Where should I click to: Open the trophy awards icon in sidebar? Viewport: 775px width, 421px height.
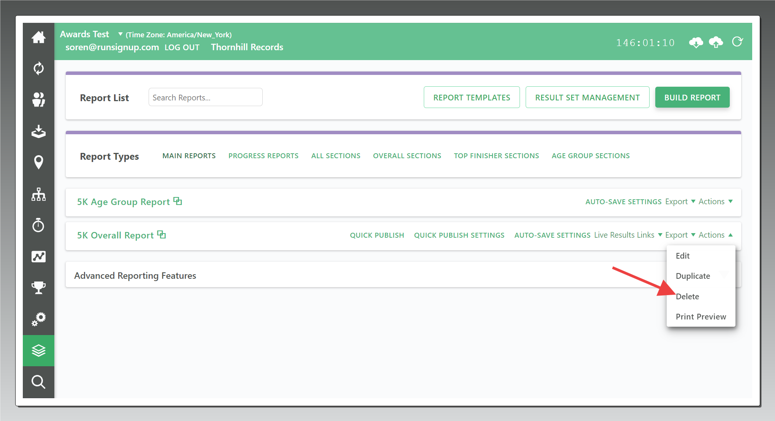tap(38, 288)
